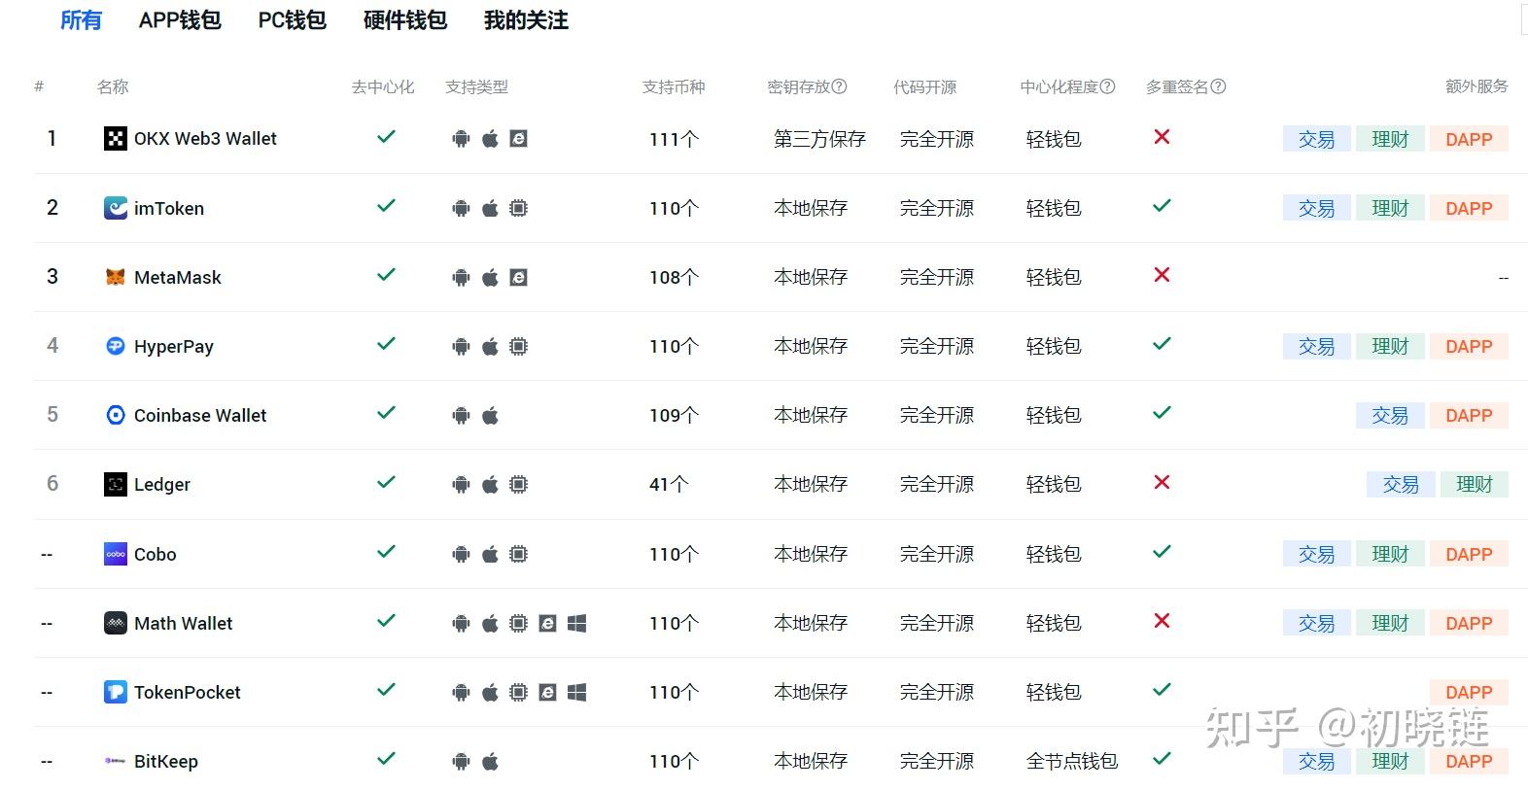
Task: Click browser extension icon in MetaMask row
Action: coord(519,277)
